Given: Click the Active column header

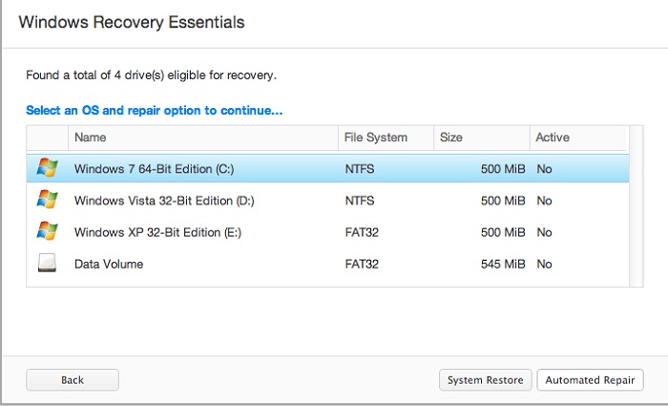Looking at the screenshot, I should coord(553,138).
